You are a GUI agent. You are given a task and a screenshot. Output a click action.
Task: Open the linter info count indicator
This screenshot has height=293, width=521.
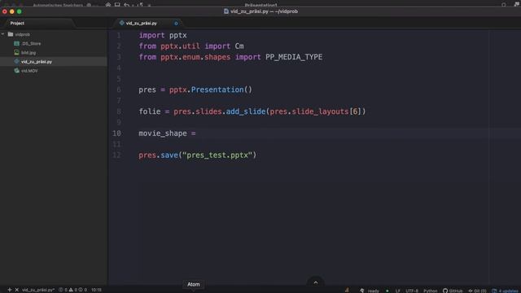tap(83, 290)
